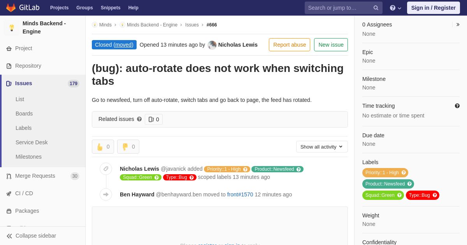Click help icon on sidebar Squad::Green label

click(399, 195)
